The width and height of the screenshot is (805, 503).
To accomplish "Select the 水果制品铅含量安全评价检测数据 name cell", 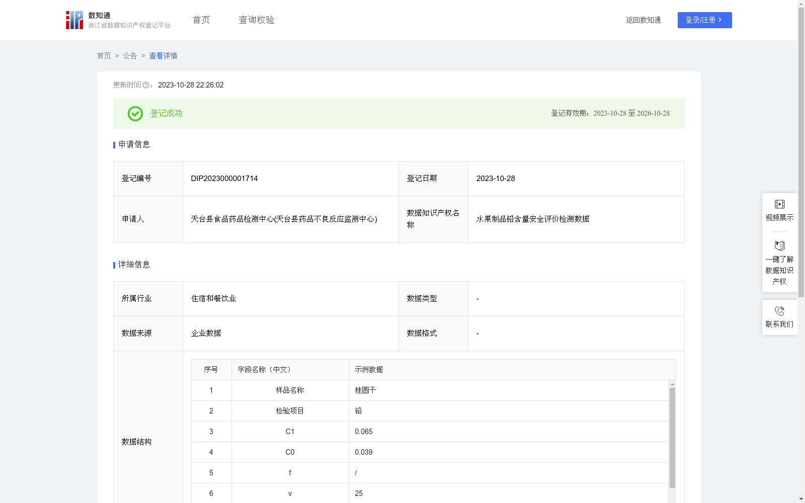I will coord(534,219).
